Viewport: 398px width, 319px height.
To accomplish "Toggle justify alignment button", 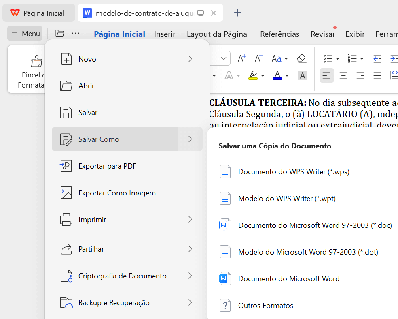I will click(x=377, y=75).
